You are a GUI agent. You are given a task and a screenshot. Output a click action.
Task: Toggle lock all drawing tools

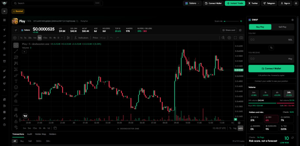(16, 121)
